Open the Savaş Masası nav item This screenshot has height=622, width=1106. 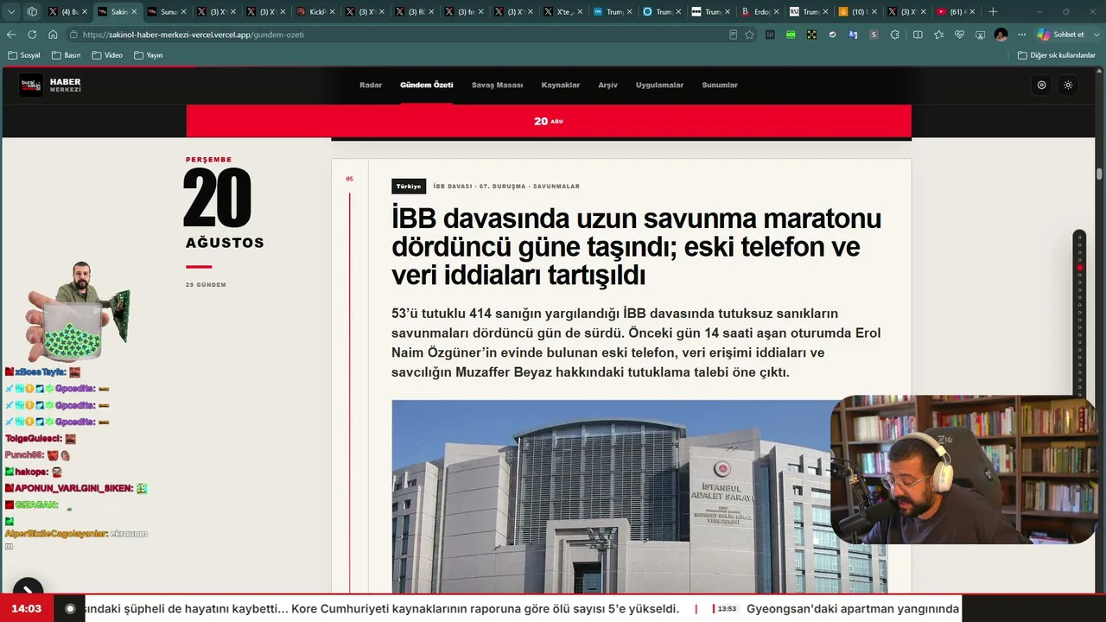[x=497, y=85]
